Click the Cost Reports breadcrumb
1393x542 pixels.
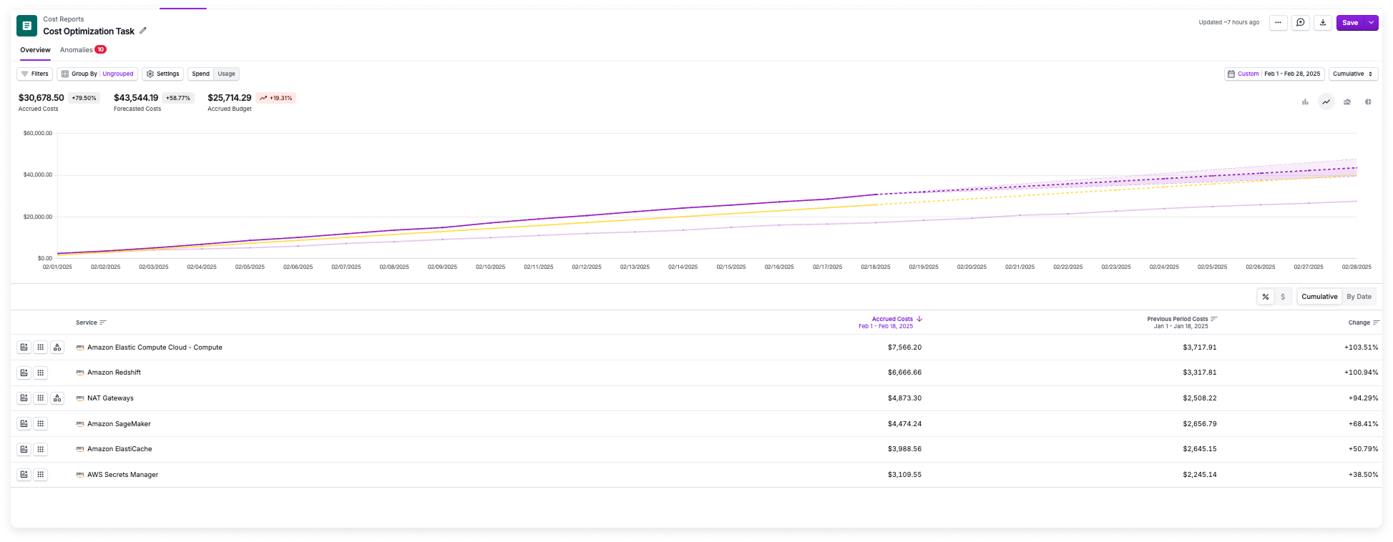(x=63, y=19)
